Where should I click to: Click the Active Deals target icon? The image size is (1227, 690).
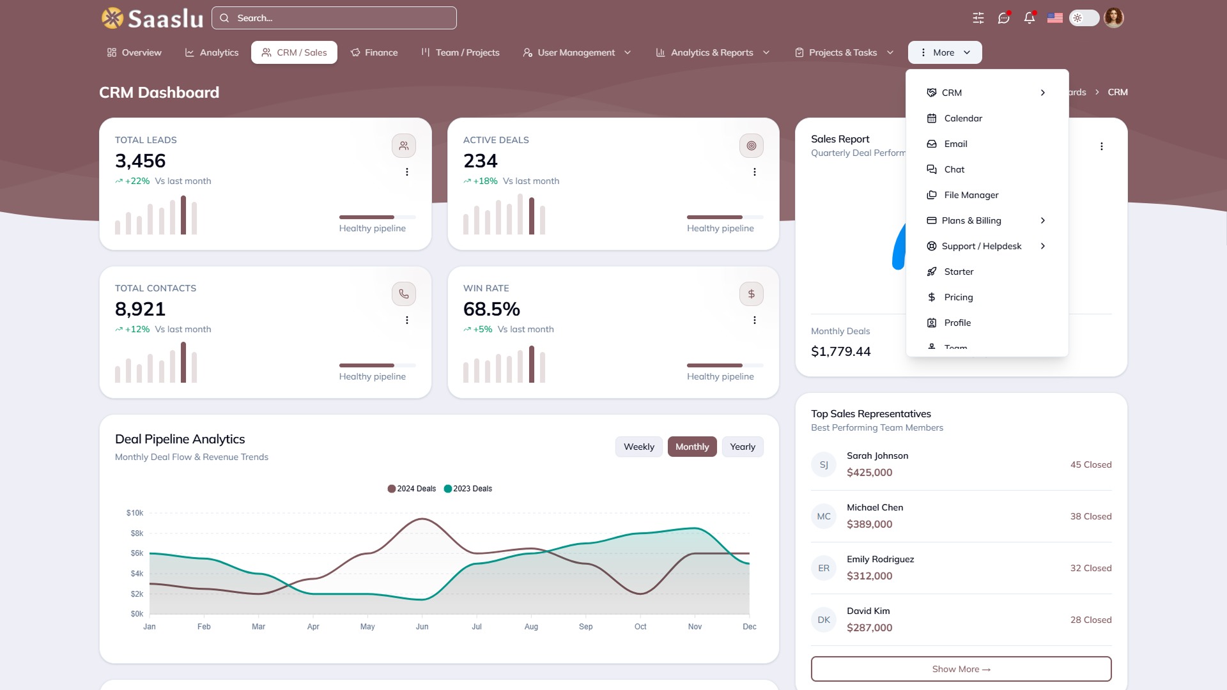[x=752, y=146]
